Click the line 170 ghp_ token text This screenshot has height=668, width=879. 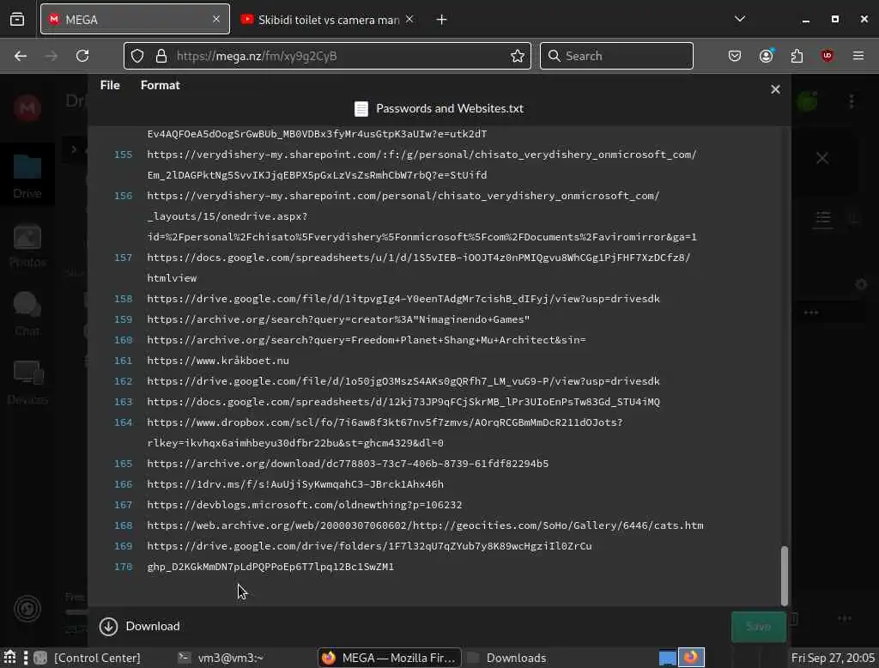270,567
